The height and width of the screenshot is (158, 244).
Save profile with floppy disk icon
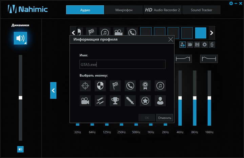point(197,45)
